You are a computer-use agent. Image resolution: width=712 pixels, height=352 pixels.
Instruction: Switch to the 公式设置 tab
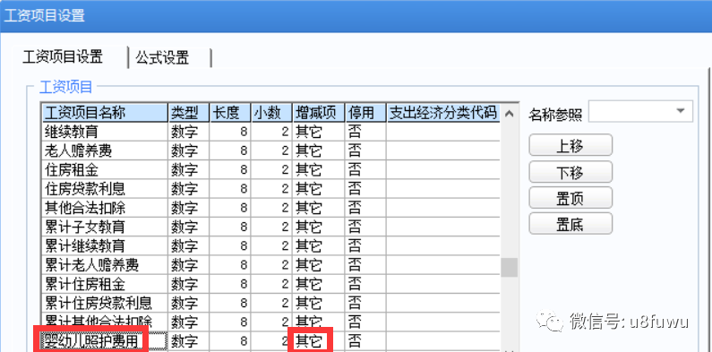[x=162, y=57]
